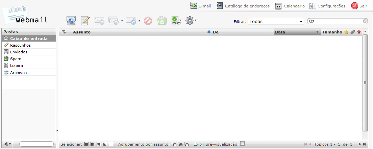This screenshot has width=373, height=149.
Task: Click Sair to log out
Action: point(359,6)
